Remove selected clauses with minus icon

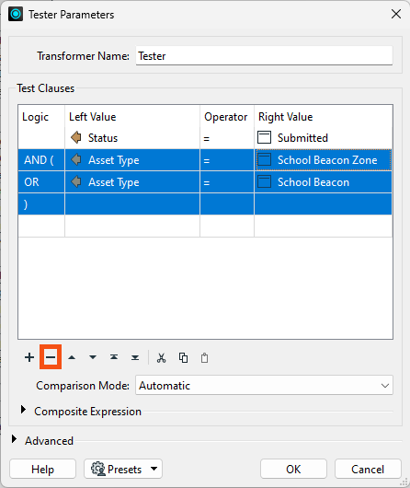[x=51, y=357]
